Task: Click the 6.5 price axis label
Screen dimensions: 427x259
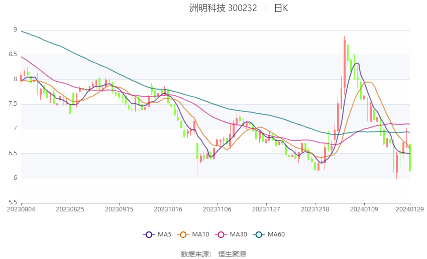Action: click(x=13, y=153)
